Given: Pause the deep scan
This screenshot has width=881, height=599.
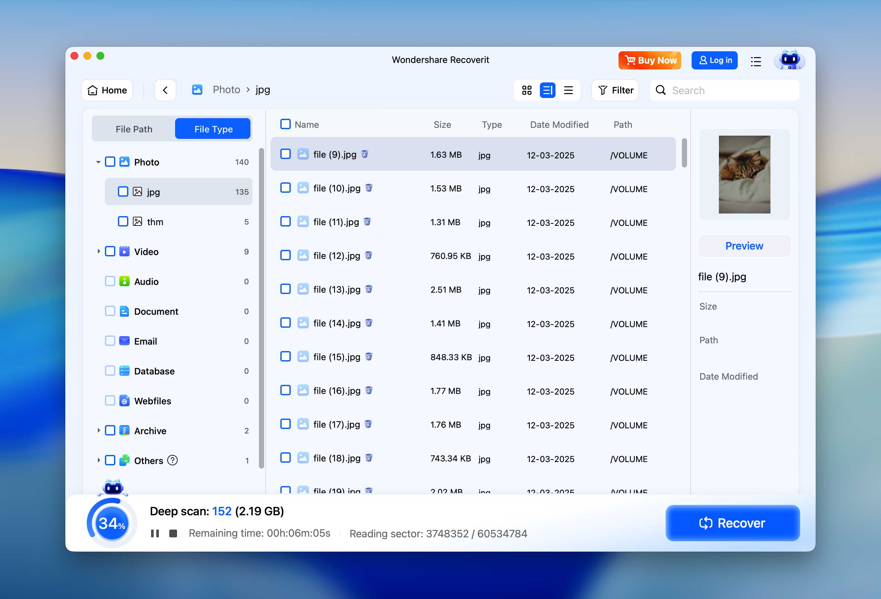Looking at the screenshot, I should pyautogui.click(x=155, y=533).
